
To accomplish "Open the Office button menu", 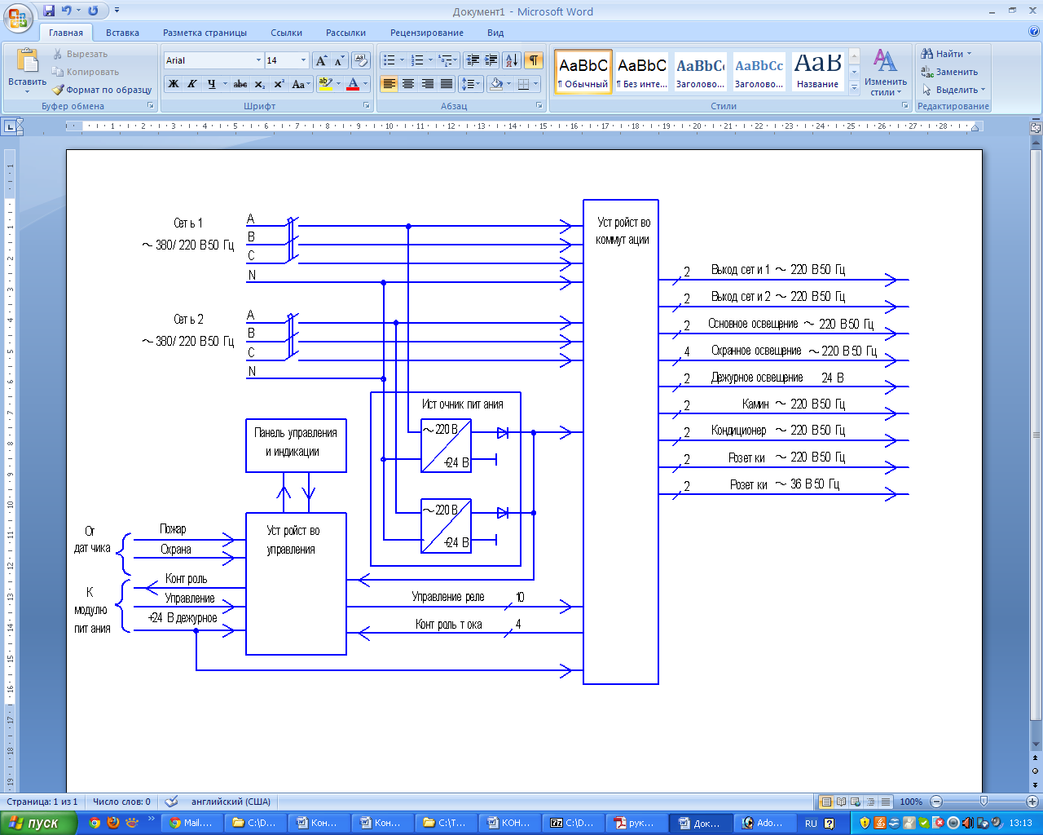I will [x=18, y=16].
